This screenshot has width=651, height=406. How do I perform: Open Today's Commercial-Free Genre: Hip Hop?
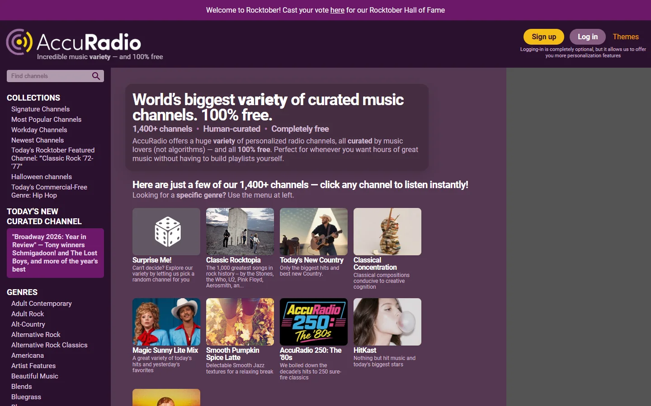[49, 191]
